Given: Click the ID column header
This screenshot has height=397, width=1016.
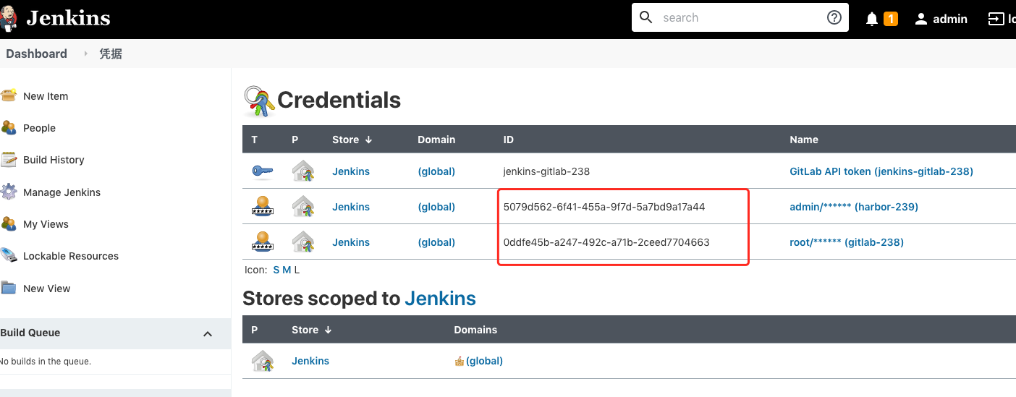Looking at the screenshot, I should (509, 140).
